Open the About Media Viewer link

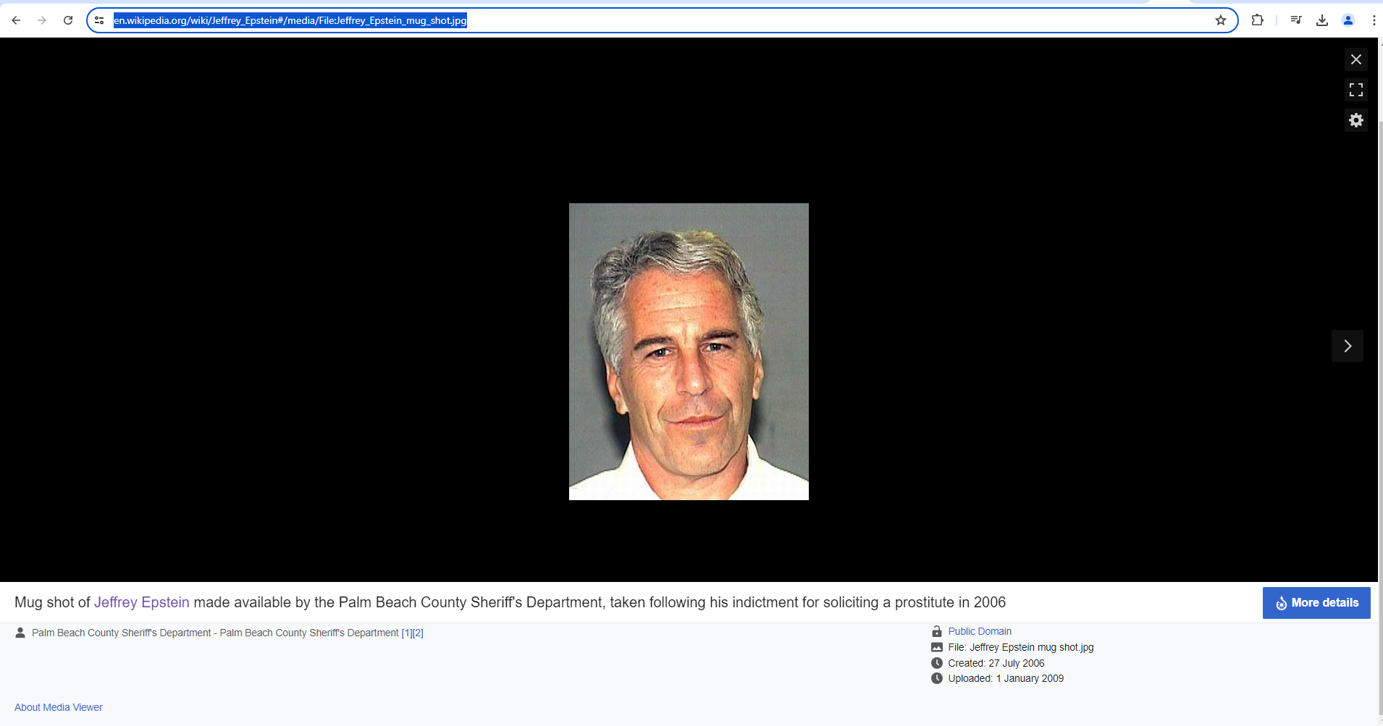tap(59, 707)
